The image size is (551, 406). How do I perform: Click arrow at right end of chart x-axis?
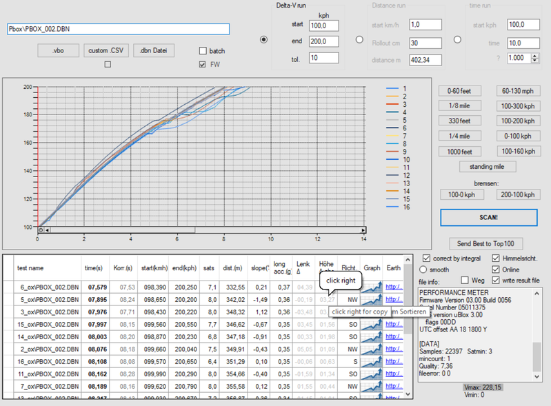(363, 230)
